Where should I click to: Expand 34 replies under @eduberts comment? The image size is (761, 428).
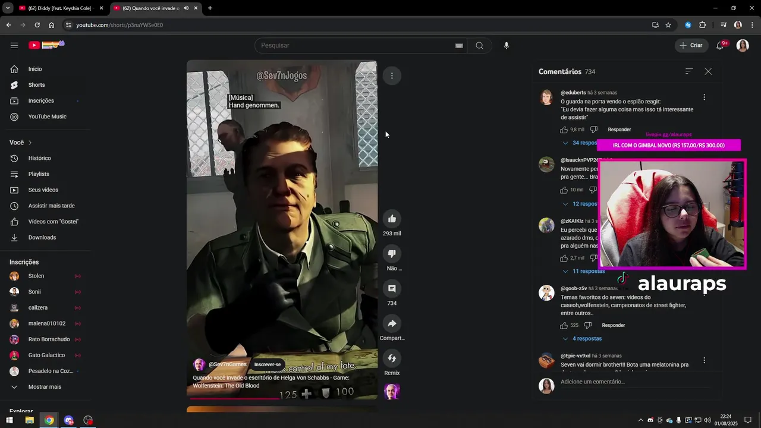(x=580, y=143)
